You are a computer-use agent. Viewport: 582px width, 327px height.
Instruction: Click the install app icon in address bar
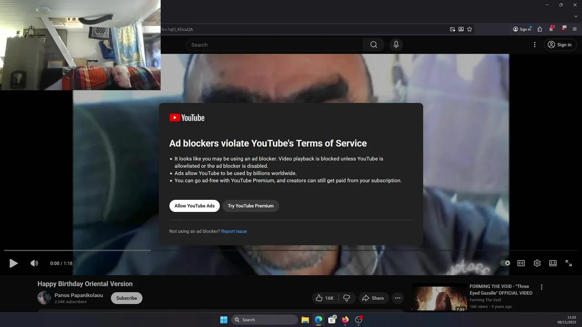coord(461,29)
